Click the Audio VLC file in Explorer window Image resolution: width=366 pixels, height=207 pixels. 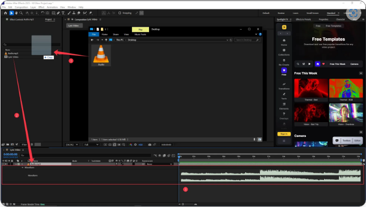pos(101,55)
